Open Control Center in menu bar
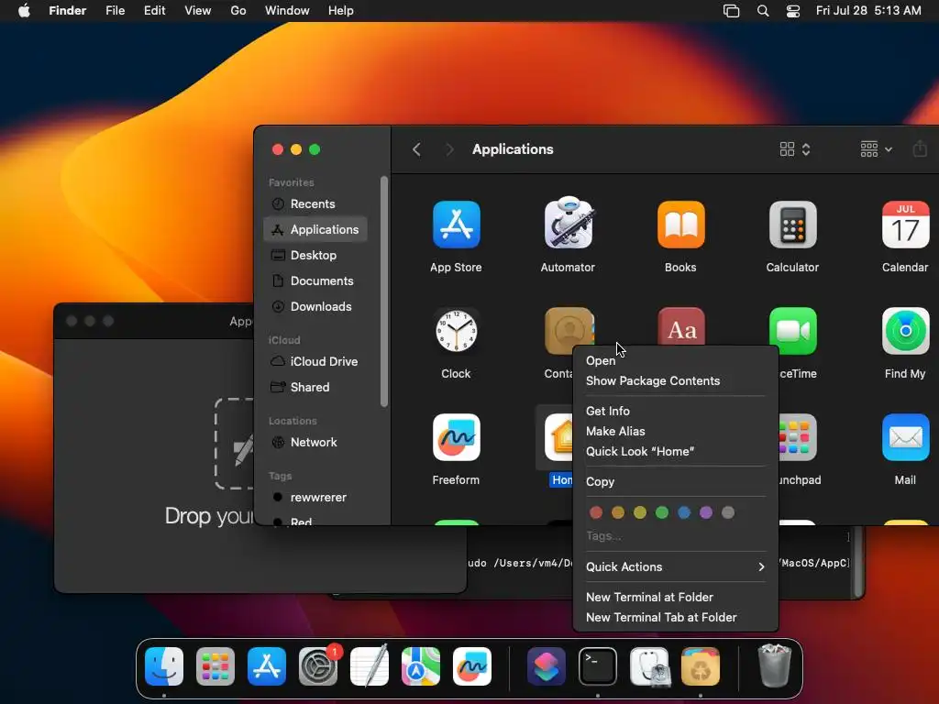Screen dimensions: 939x704 [793, 11]
